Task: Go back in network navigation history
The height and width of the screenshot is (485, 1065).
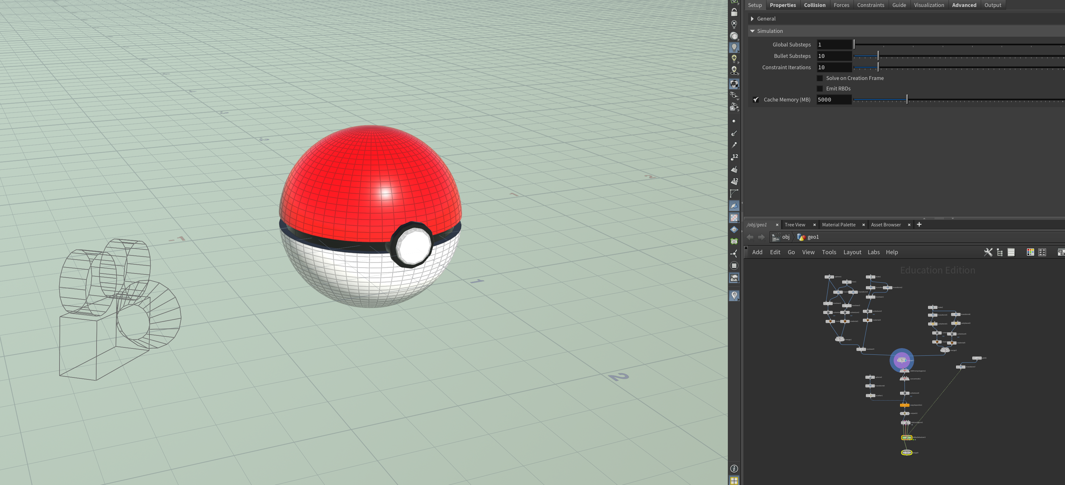Action: 750,237
